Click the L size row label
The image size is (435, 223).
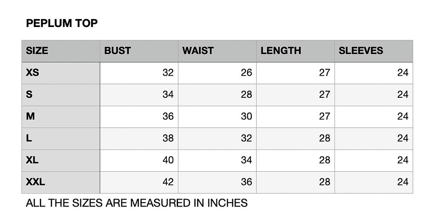pos(28,138)
